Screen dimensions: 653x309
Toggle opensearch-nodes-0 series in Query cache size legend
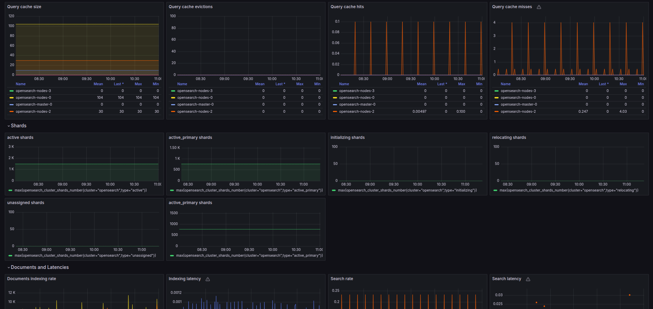33,97
